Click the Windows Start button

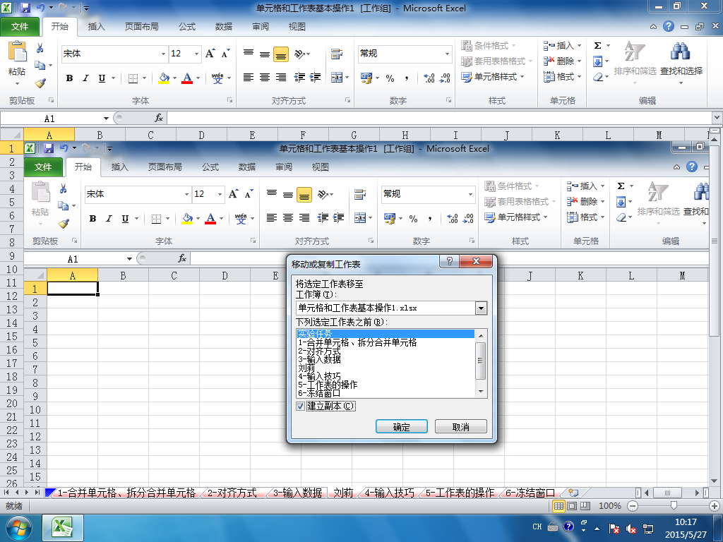[x=18, y=528]
